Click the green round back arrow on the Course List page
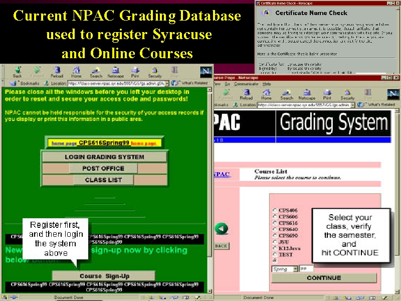The image size is (401, 301). tap(222, 229)
